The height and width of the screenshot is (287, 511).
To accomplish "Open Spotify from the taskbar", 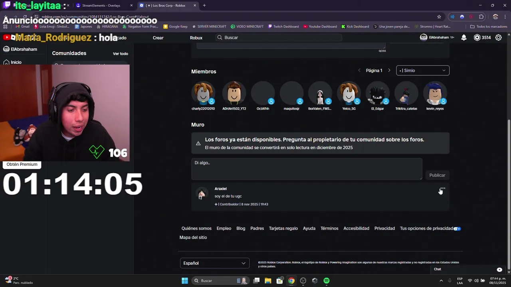I will [327, 281].
